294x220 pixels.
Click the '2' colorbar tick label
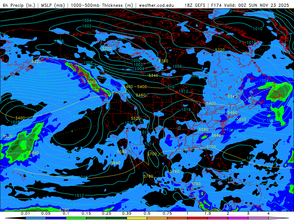click(228, 213)
